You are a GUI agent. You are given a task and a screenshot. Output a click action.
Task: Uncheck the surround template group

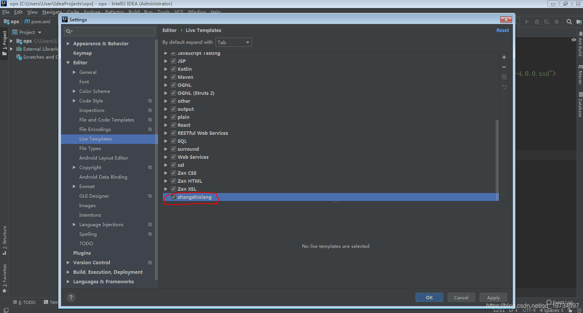click(x=173, y=149)
